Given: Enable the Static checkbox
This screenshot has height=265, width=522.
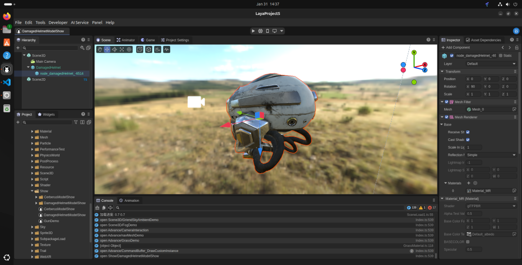Looking at the screenshot, I should (500, 56).
